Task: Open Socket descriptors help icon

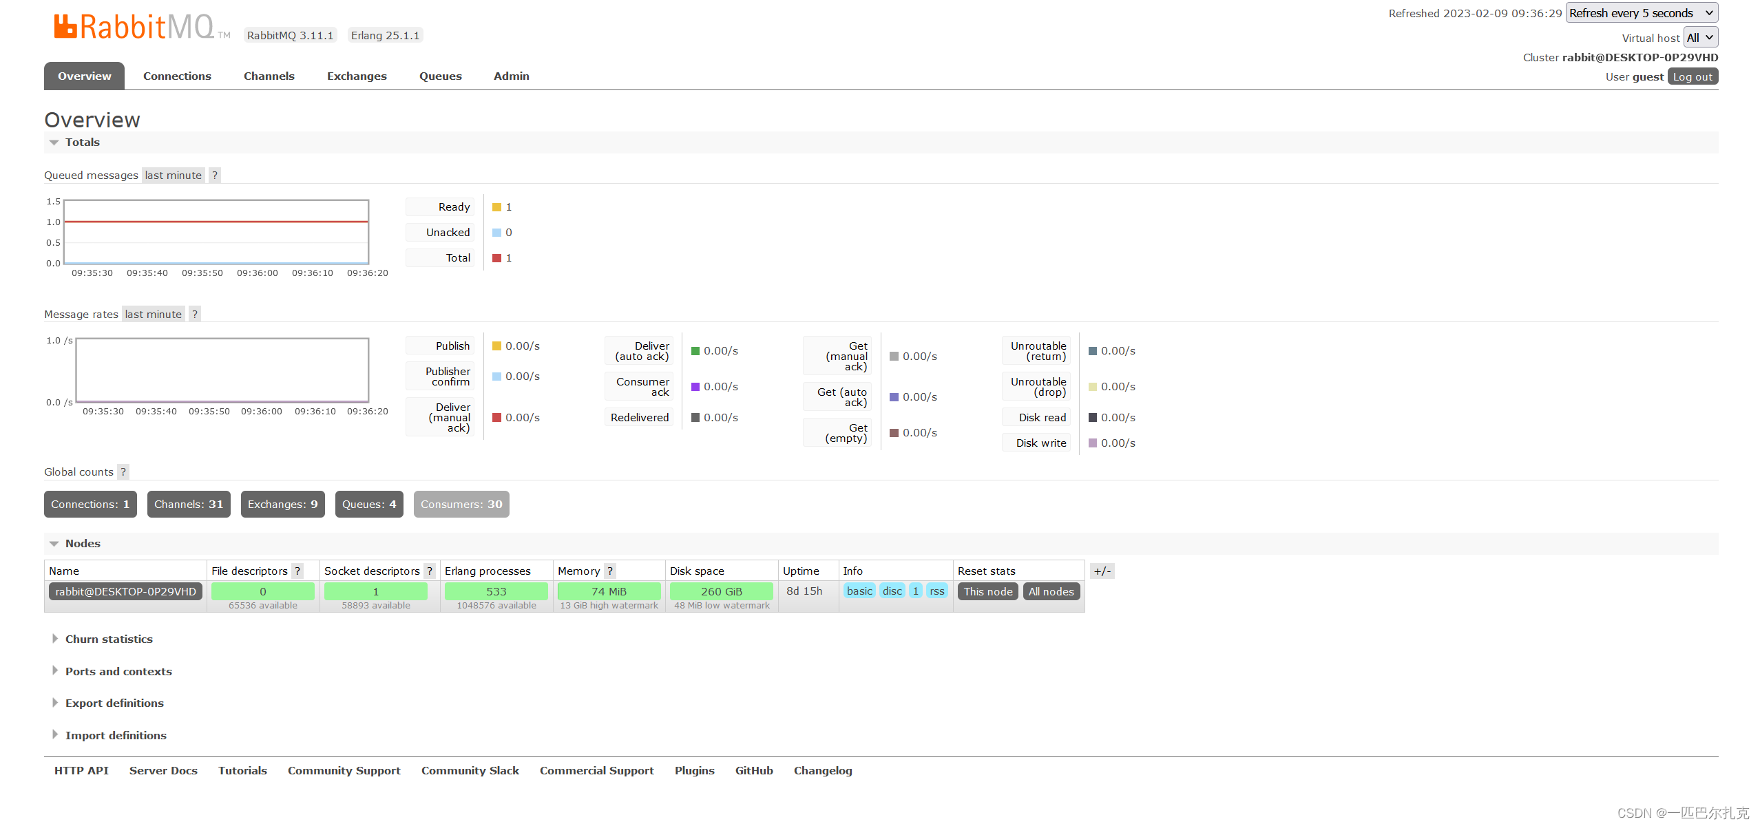Action: [430, 571]
